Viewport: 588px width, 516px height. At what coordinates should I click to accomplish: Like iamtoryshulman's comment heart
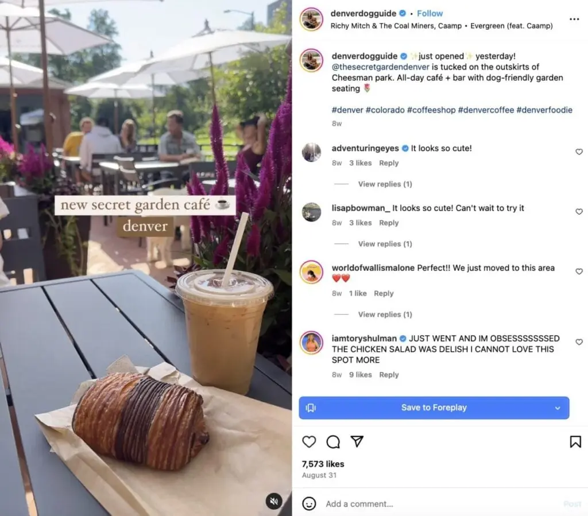click(x=579, y=342)
